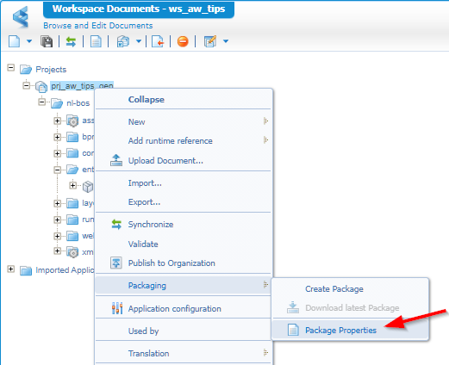
Task: Click the Save floppy-disk toolbar icon
Action: (47, 41)
